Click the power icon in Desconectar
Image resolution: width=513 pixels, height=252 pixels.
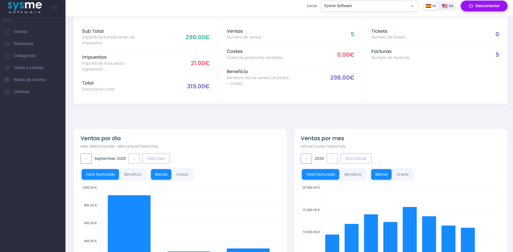coord(471,6)
